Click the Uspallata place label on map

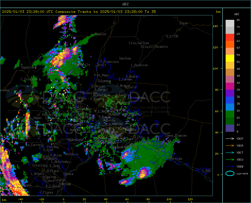point(29,67)
